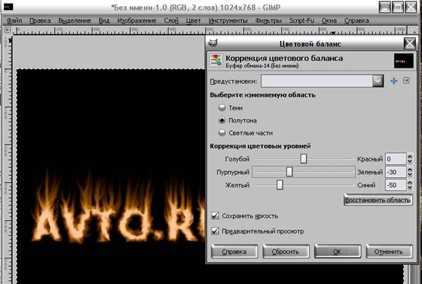Click the Пурпурный–Зеленый slider handle

point(289,171)
